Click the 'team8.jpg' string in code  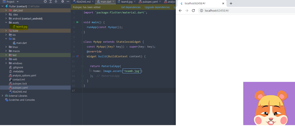[132, 71]
